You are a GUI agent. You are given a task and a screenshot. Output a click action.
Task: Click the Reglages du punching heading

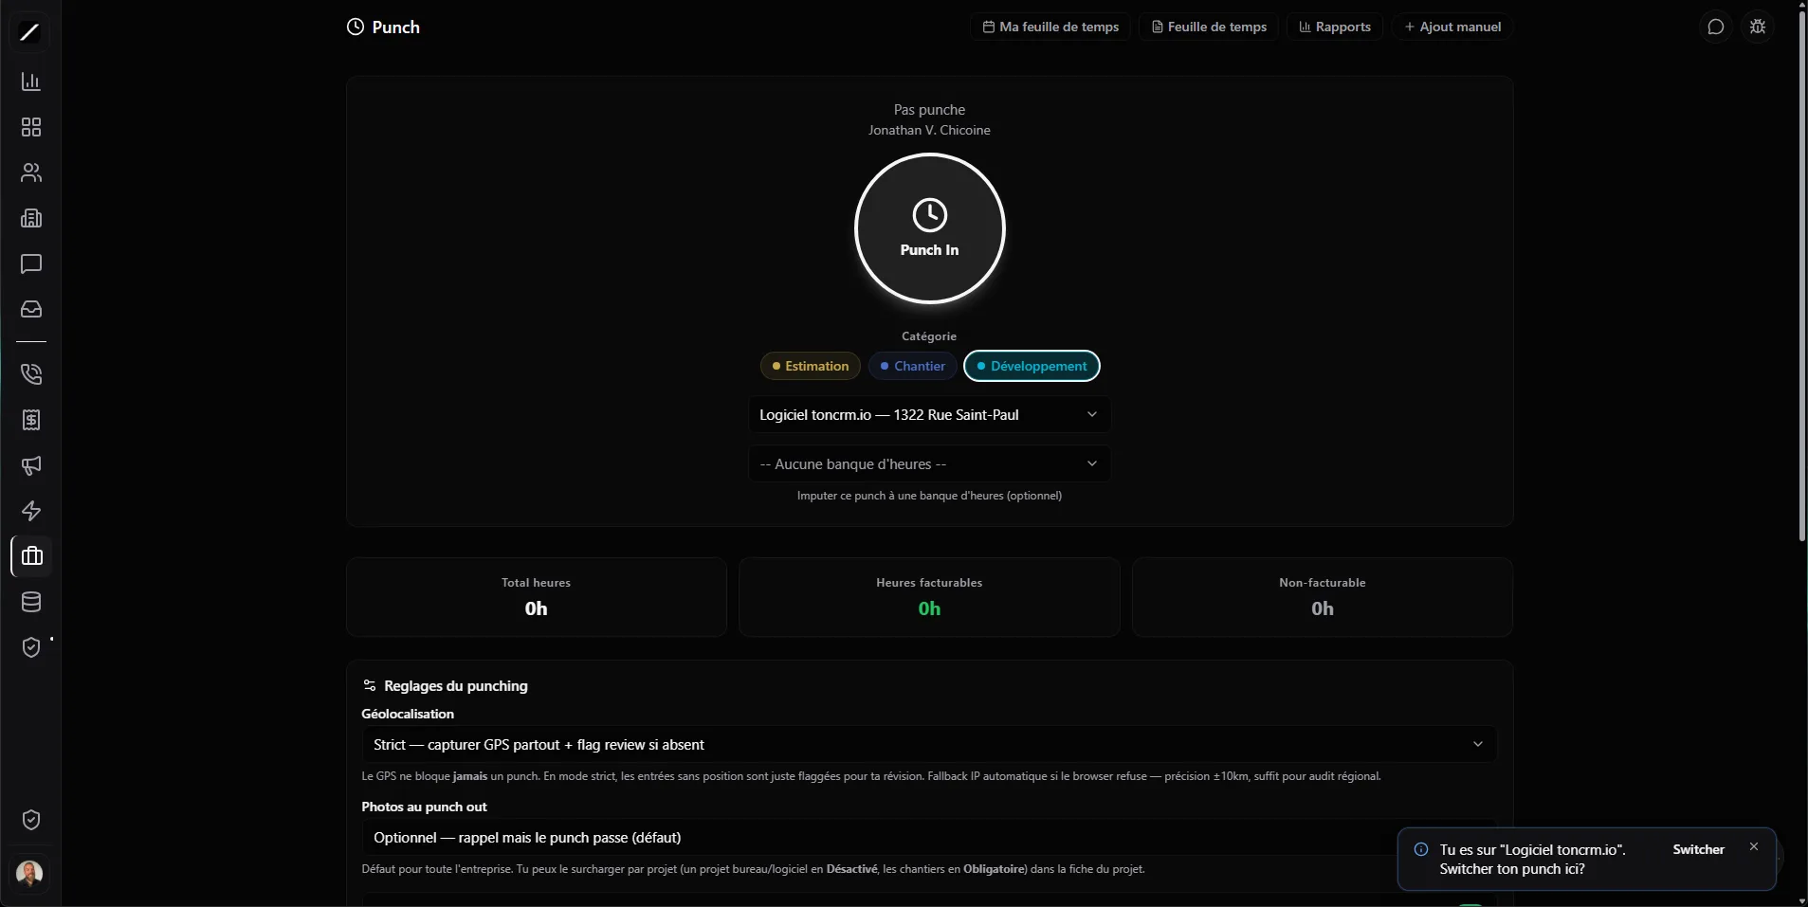pyautogui.click(x=456, y=685)
